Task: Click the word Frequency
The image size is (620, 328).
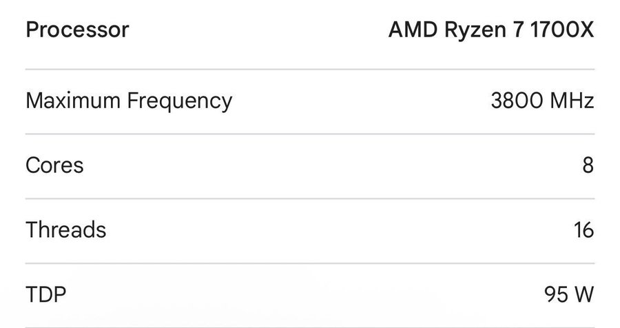Action: pyautogui.click(x=180, y=101)
